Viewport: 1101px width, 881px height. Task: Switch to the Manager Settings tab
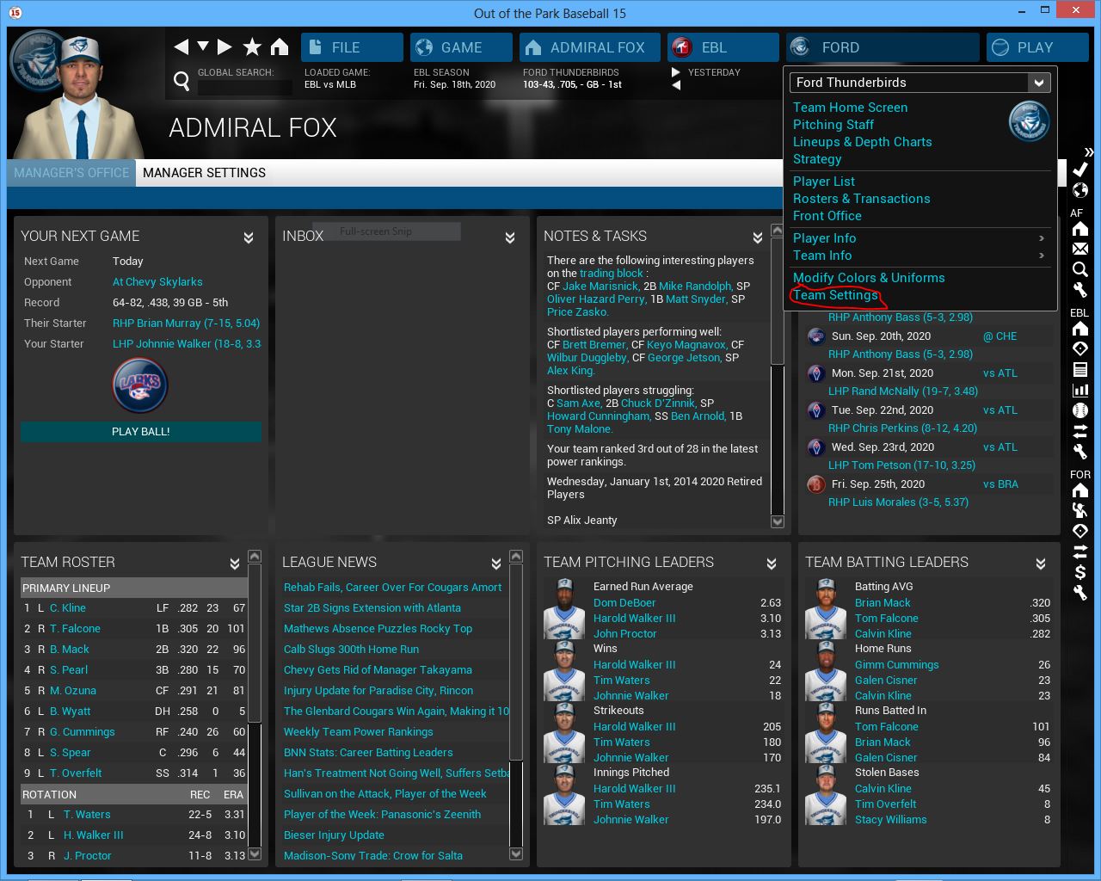click(204, 173)
